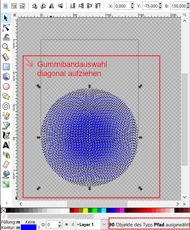This screenshot has height=230, width=190.
Task: Select the Rectangle tool
Action: [x=6, y=67]
